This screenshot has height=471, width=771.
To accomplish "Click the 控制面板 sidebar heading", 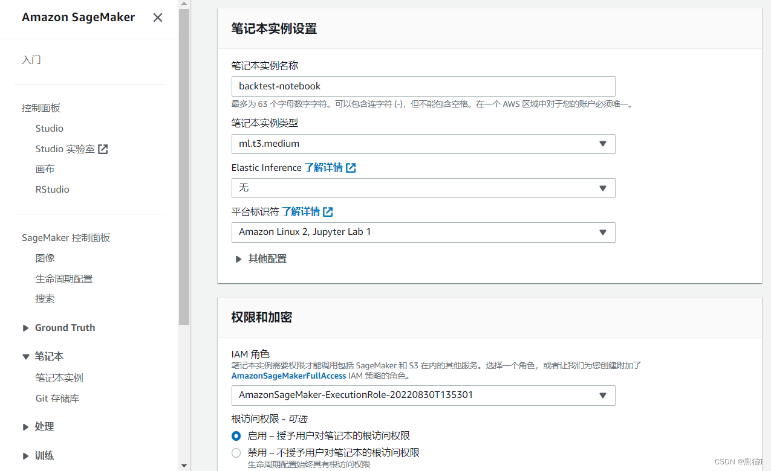I will point(41,108).
